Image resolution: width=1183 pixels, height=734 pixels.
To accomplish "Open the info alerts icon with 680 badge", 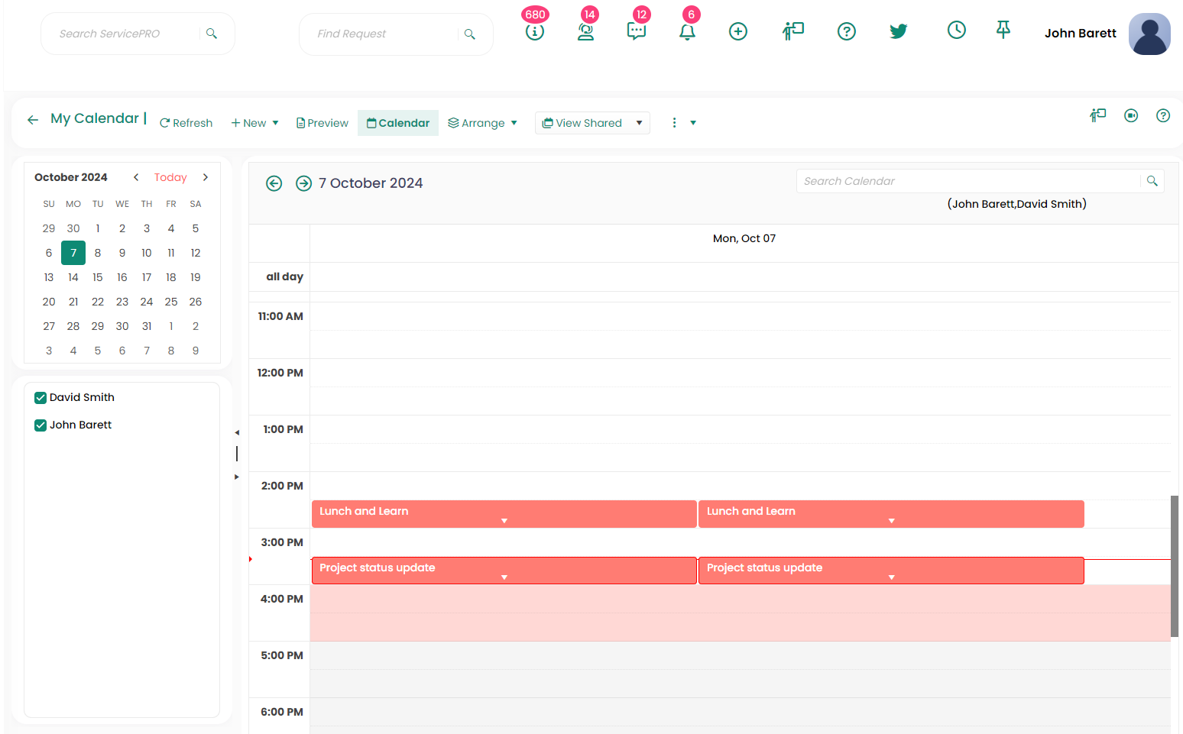I will [534, 32].
